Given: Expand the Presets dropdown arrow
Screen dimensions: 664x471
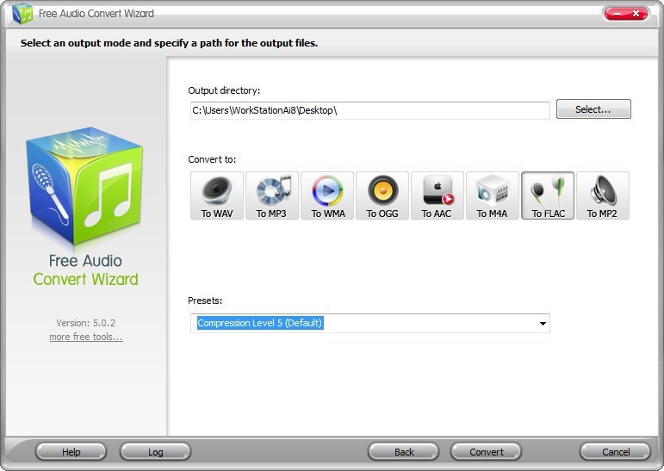Looking at the screenshot, I should pos(543,324).
